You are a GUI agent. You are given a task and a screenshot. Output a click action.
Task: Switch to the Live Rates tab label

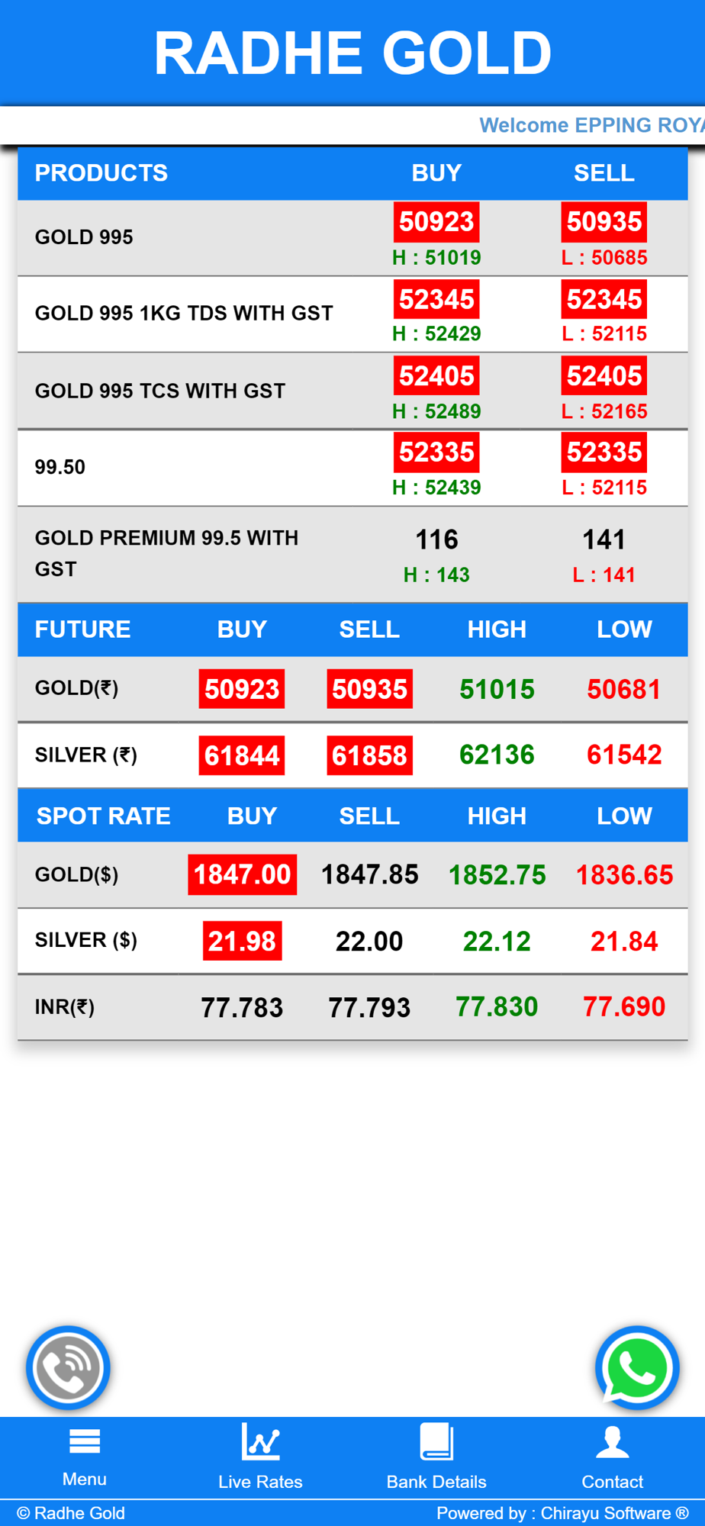click(260, 1482)
